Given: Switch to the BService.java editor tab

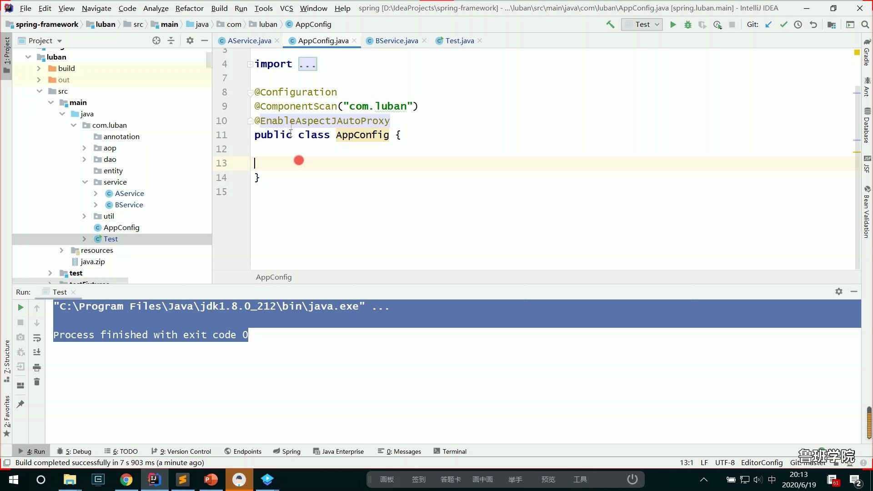Looking at the screenshot, I should point(396,40).
